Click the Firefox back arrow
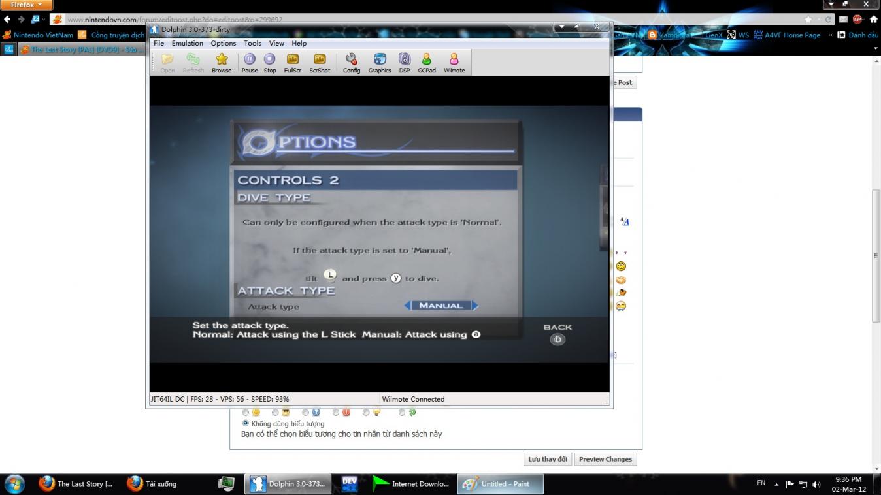The height and width of the screenshot is (495, 881). (8, 20)
